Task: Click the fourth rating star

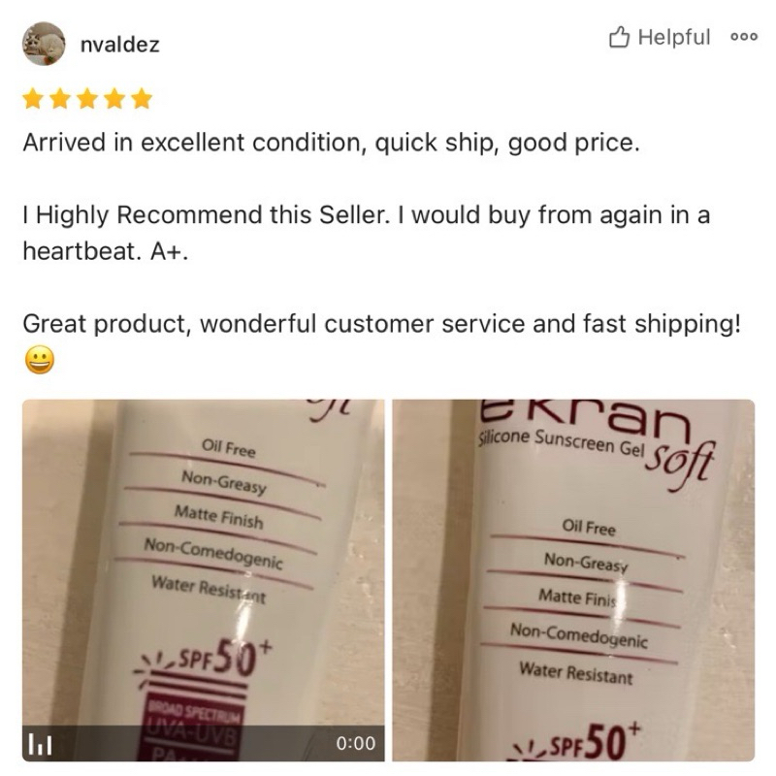Action: click(114, 99)
